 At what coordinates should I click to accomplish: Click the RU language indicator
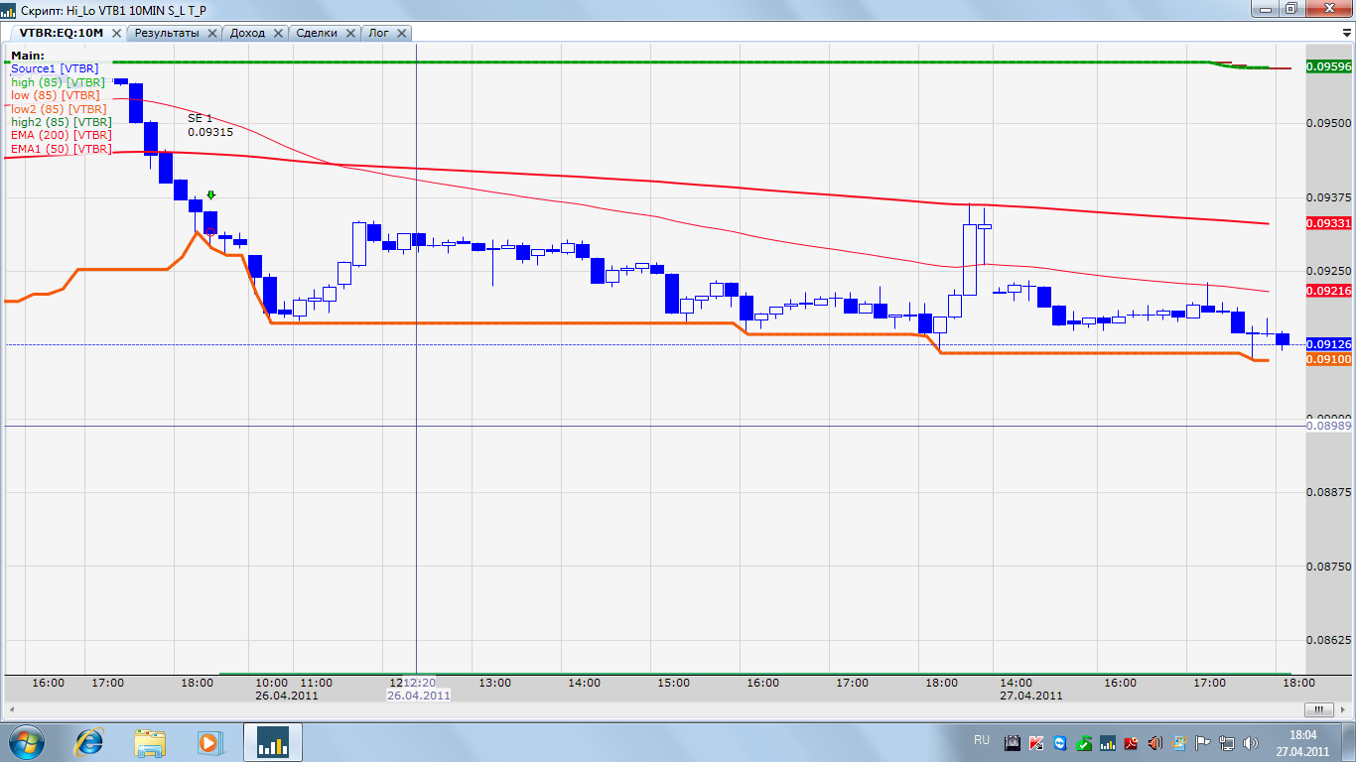tap(981, 740)
